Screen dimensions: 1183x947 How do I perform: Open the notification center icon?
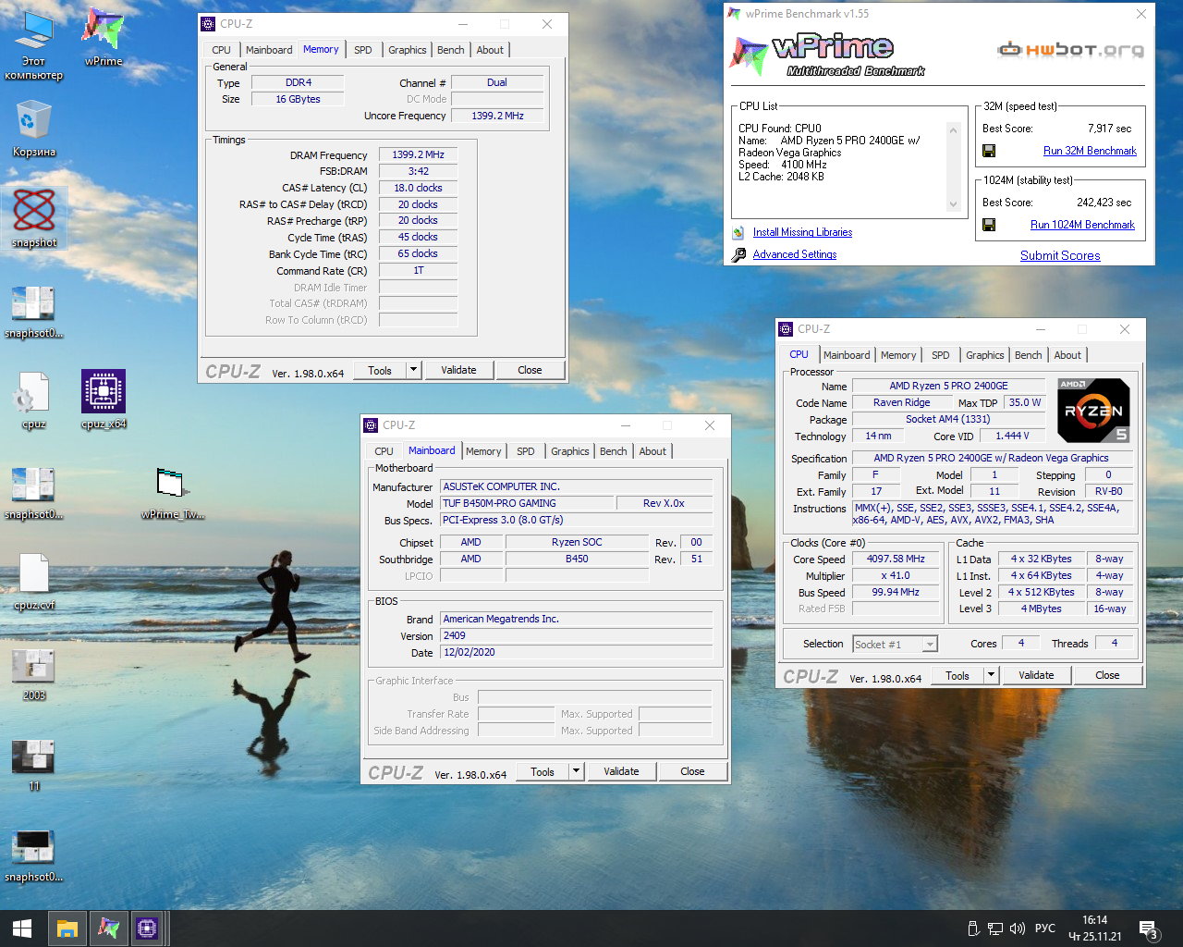[x=1149, y=929]
